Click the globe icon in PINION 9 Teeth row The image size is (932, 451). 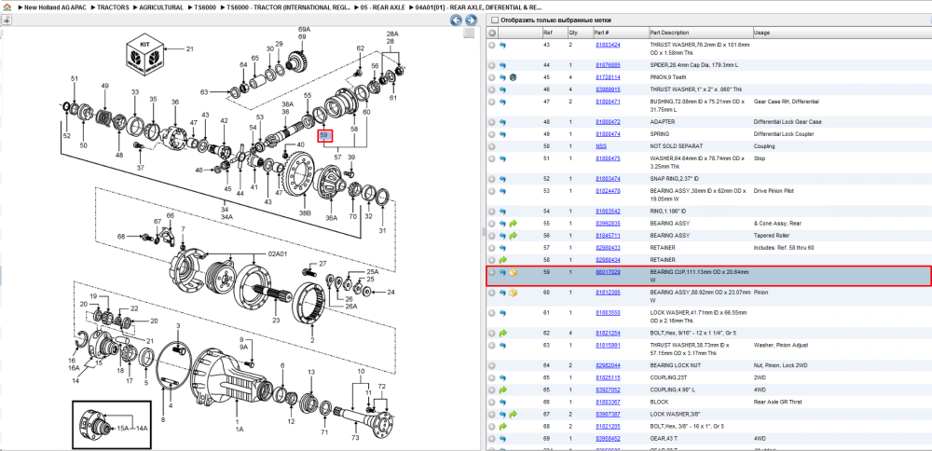(x=513, y=77)
